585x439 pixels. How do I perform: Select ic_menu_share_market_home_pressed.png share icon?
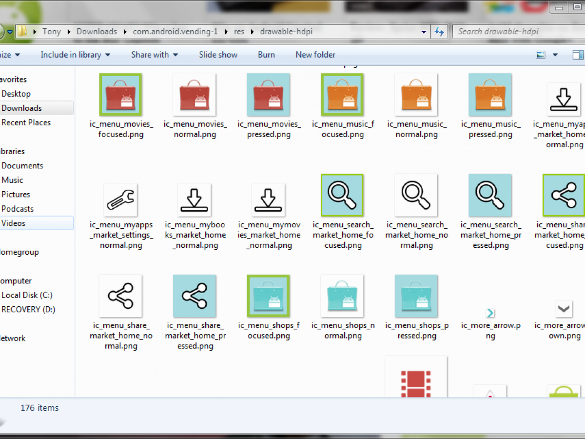(x=195, y=296)
